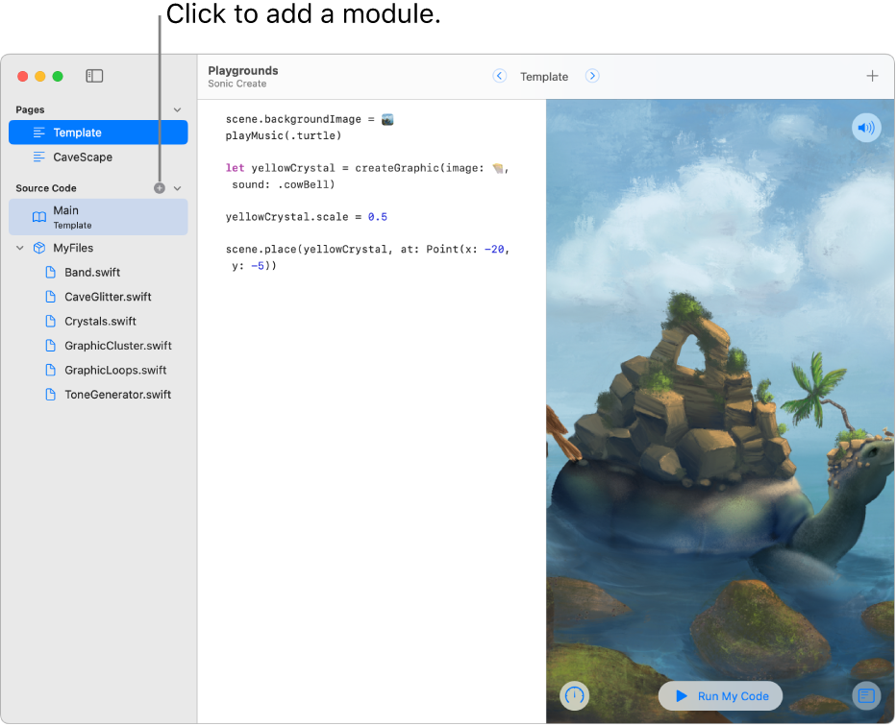The width and height of the screenshot is (896, 726).
Task: Click the Pages section header
Action: (x=30, y=109)
